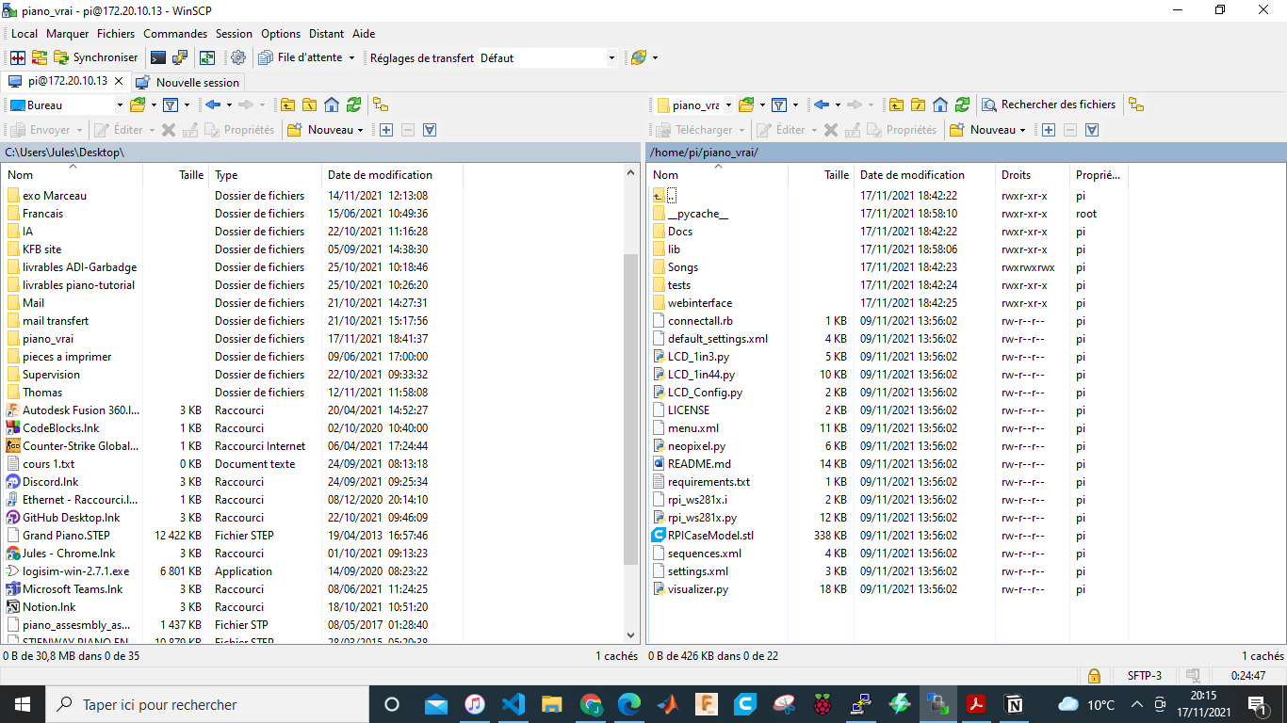Switch to Nouvelle session tab
Image resolution: width=1287 pixels, height=723 pixels.
pos(188,82)
